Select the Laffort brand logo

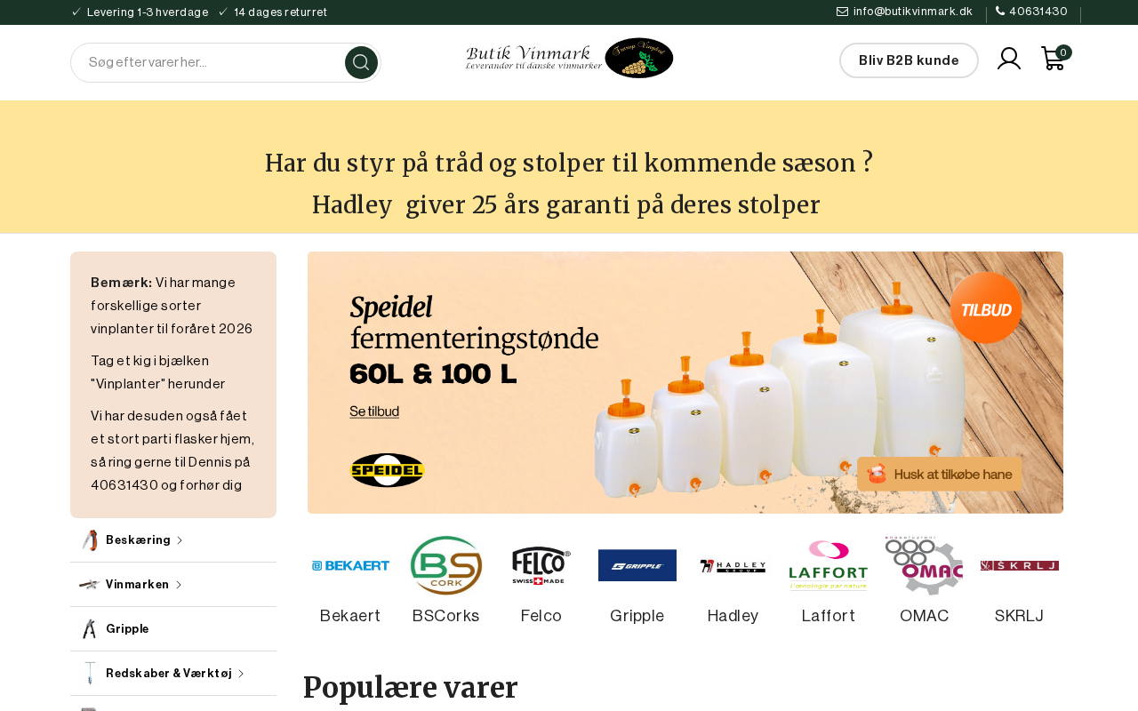[829, 565]
